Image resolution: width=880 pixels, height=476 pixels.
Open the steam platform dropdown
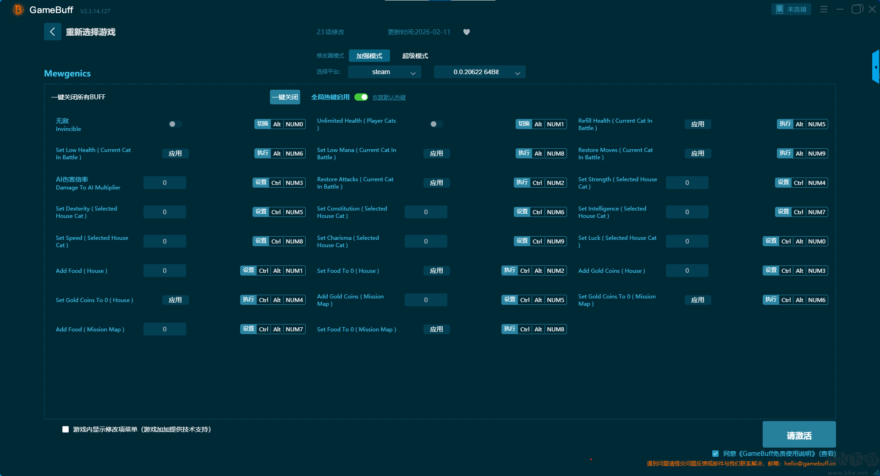coord(384,72)
